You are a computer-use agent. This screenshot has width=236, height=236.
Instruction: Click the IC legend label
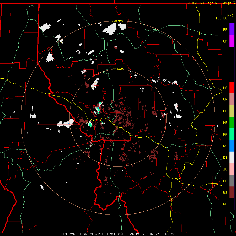click(225, 169)
